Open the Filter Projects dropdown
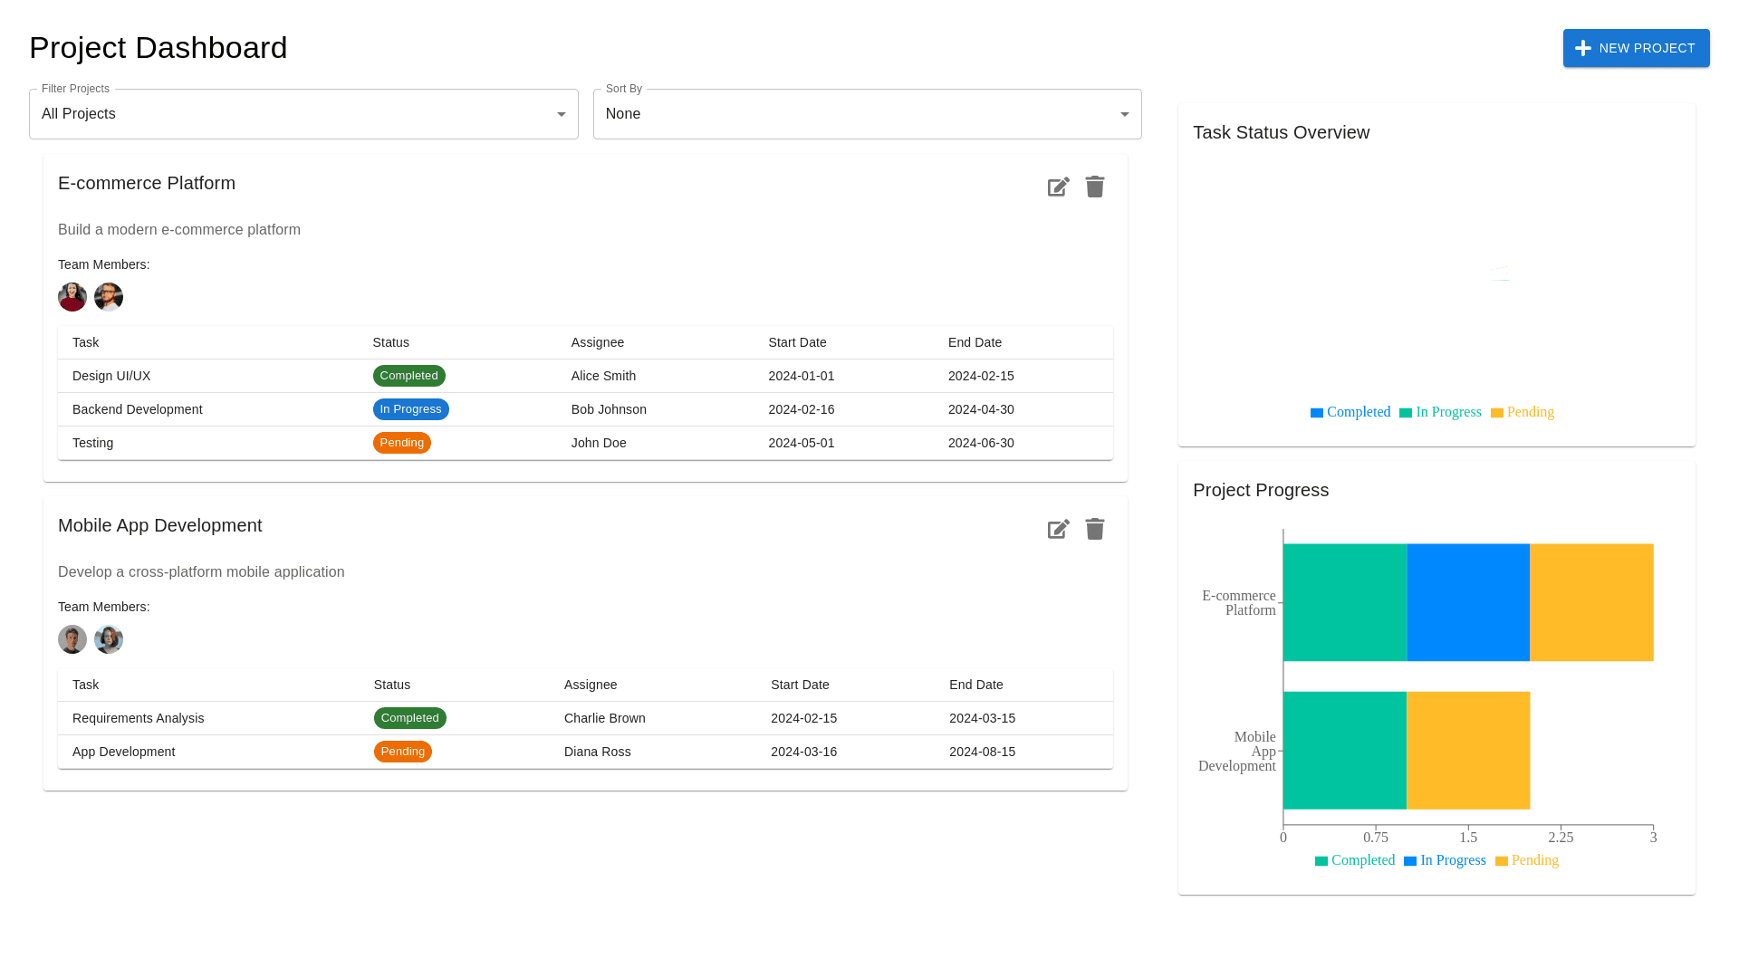1739x978 pixels. tap(303, 114)
